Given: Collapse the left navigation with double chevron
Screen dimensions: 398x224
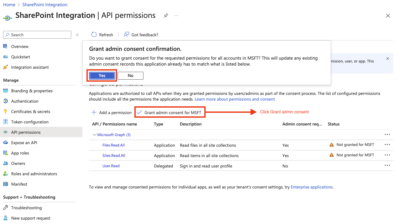Looking at the screenshot, I should click(77, 35).
